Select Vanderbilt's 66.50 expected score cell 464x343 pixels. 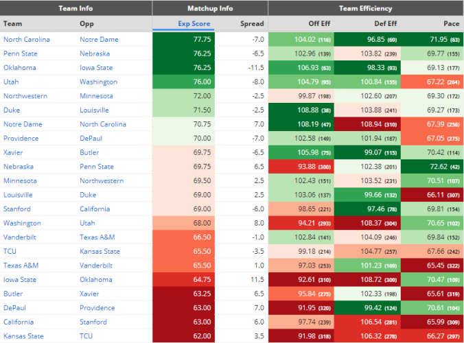click(183, 237)
